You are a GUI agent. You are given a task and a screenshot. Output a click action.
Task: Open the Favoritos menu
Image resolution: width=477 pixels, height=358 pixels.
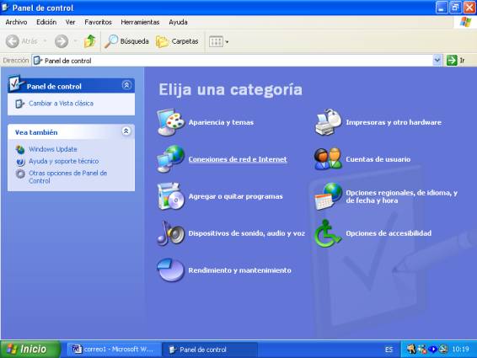(x=98, y=22)
